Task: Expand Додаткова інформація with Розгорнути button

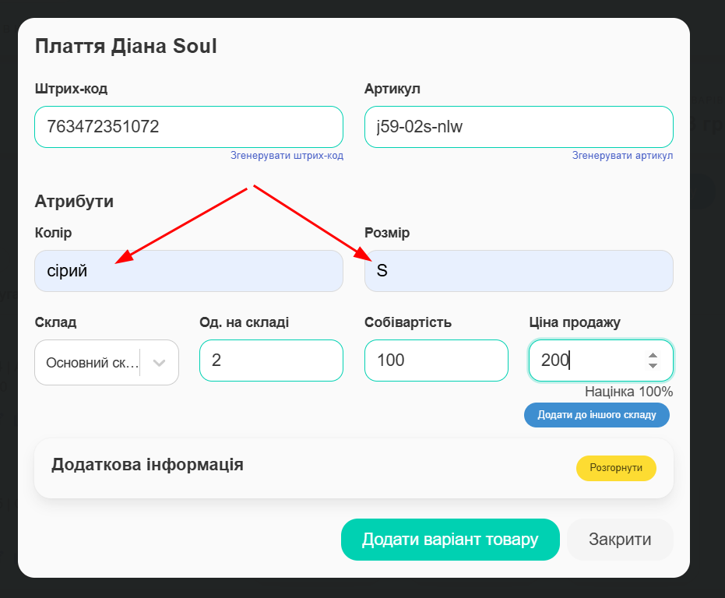Action: click(616, 468)
